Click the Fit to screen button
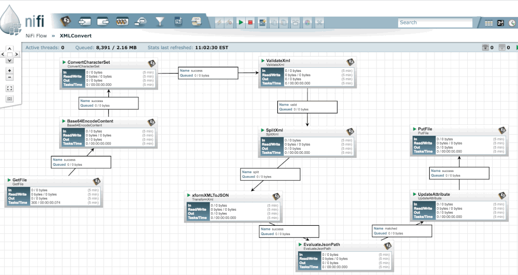Image resolution: width=518 pixels, height=275 pixels. [x=9, y=88]
